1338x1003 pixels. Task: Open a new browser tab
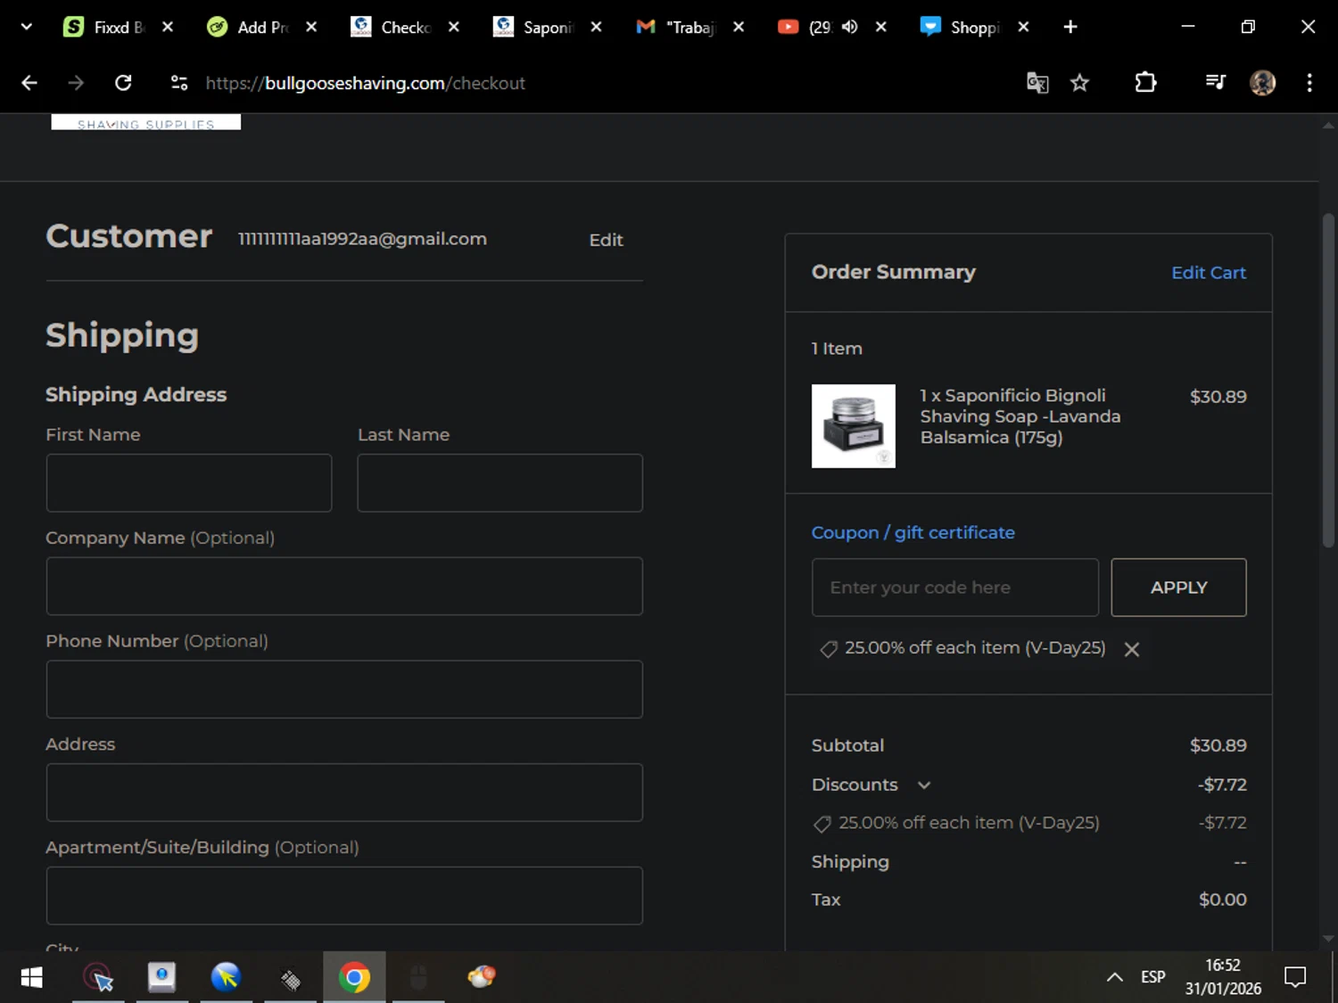pos(1070,27)
